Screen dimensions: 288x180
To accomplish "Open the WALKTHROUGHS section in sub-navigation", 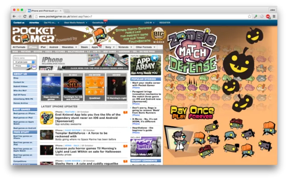I will tap(76, 52).
